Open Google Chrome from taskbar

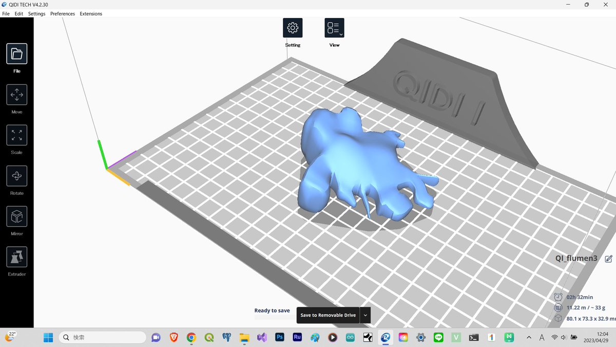[191, 337]
